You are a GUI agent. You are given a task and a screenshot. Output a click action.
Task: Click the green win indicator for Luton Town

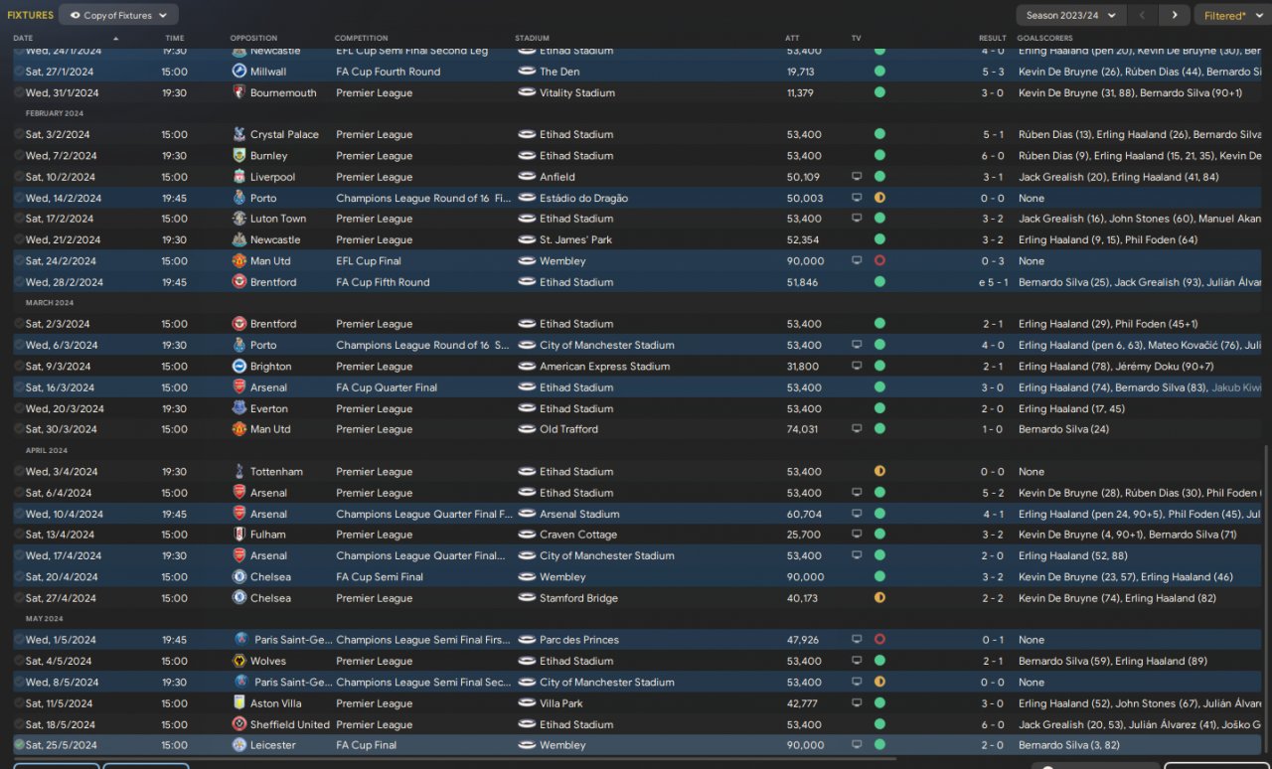(x=879, y=219)
